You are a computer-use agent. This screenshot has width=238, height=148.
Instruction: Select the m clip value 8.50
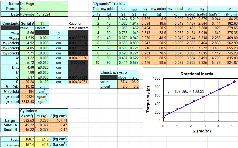click(27, 33)
